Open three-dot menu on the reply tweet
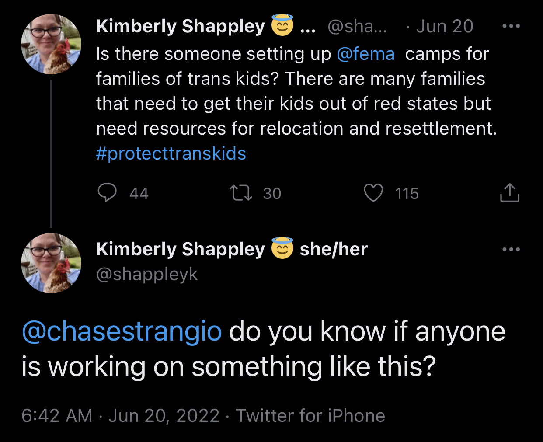This screenshot has width=543, height=442. pos(511,250)
